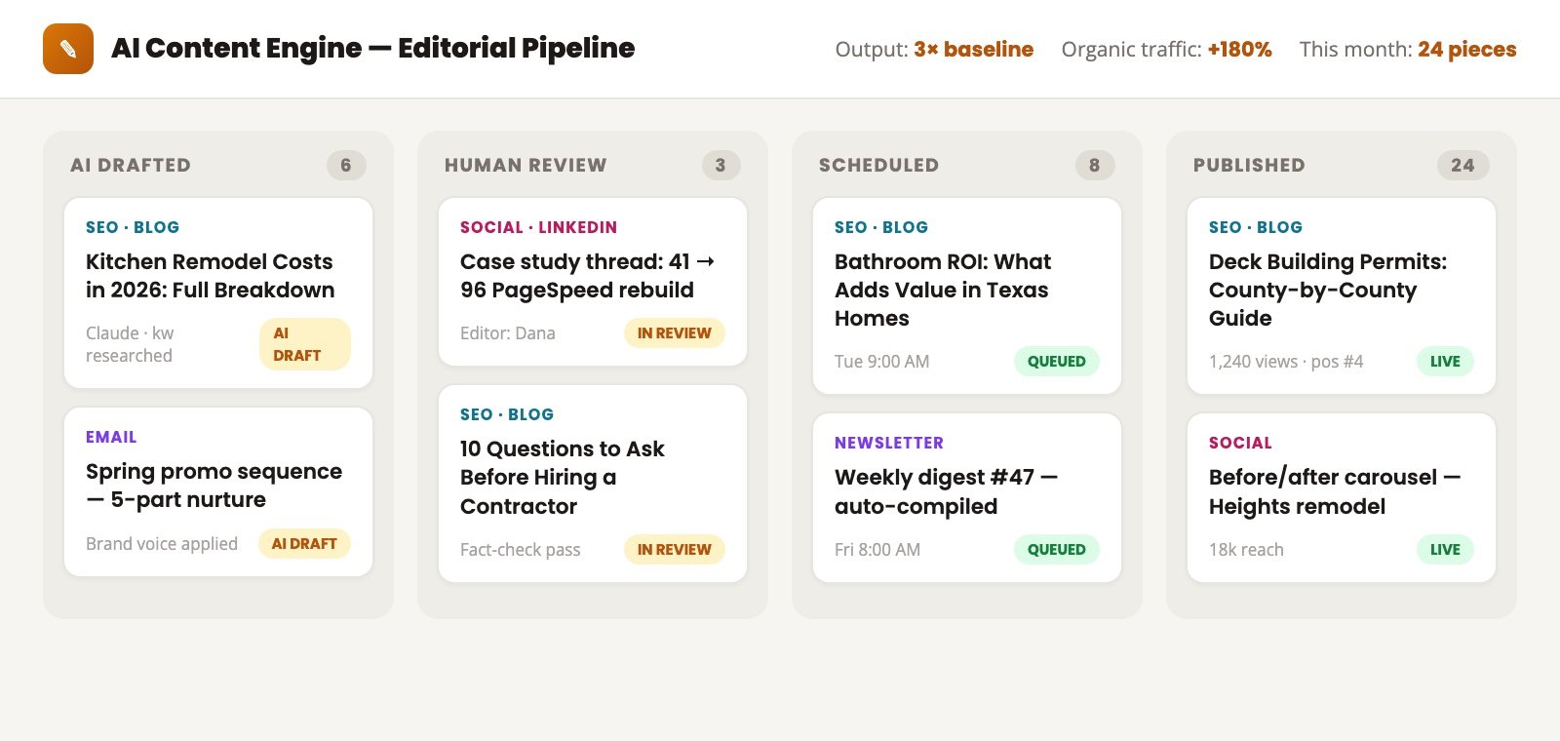The height and width of the screenshot is (741, 1560).
Task: Click the "18k reach" metric
Action: coord(1246,550)
